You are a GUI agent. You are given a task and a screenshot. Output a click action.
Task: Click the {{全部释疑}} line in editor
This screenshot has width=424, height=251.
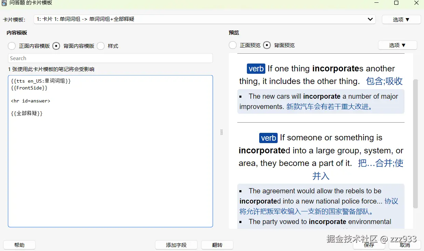(x=27, y=113)
